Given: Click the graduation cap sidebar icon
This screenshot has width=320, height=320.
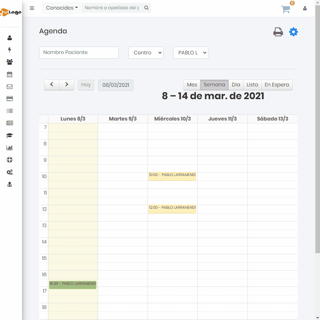Looking at the screenshot, I should tap(10, 135).
